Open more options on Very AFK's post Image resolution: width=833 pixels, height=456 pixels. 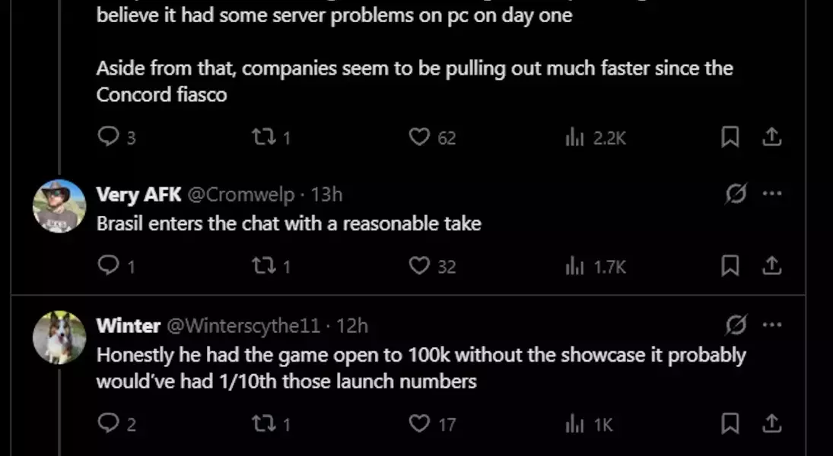tap(771, 194)
